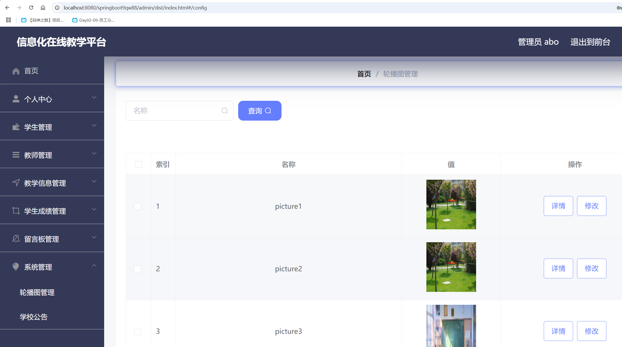Select the 教师管理 list icon
The height and width of the screenshot is (347, 622).
[16, 155]
